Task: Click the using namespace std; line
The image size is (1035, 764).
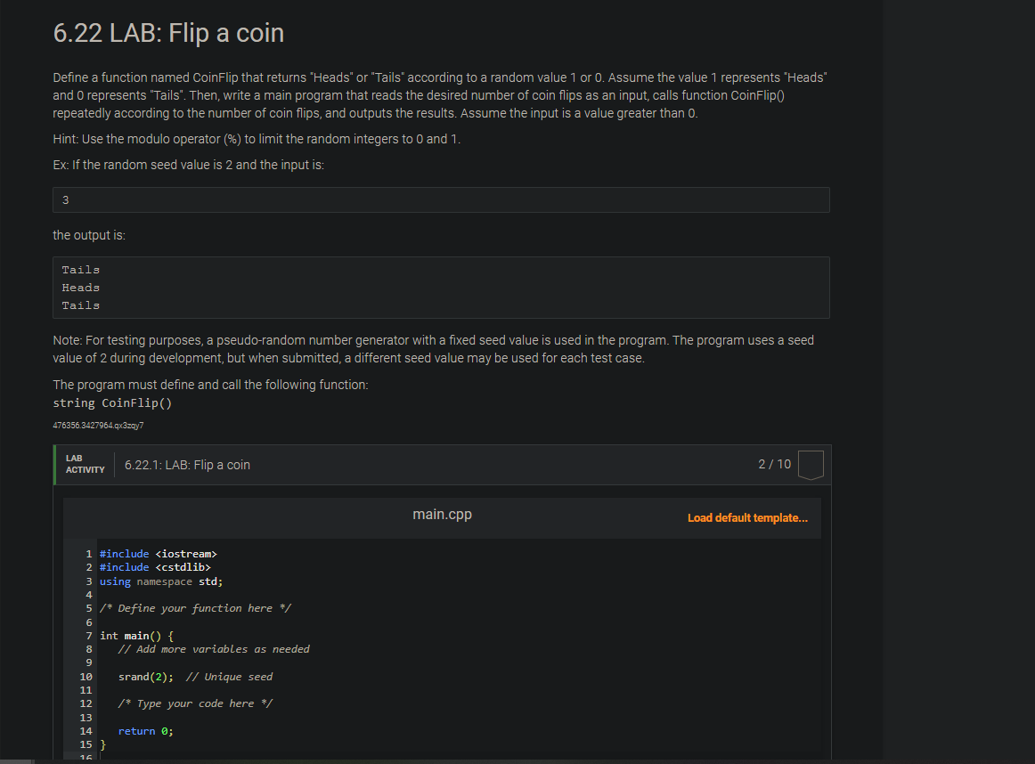Action: coord(160,581)
